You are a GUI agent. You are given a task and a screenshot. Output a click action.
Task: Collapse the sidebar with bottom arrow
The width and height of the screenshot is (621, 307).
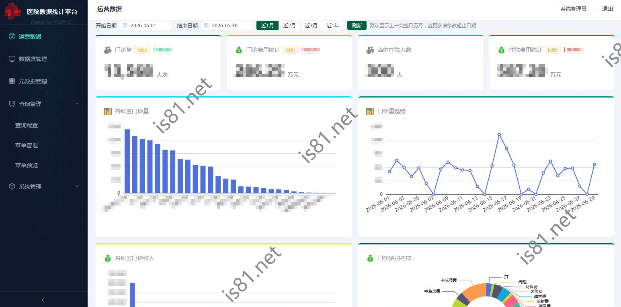tap(43, 300)
